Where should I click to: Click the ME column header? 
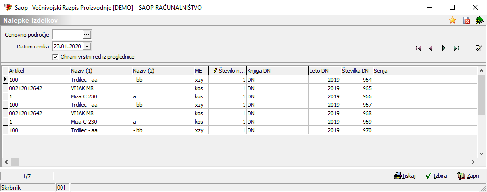[201, 71]
